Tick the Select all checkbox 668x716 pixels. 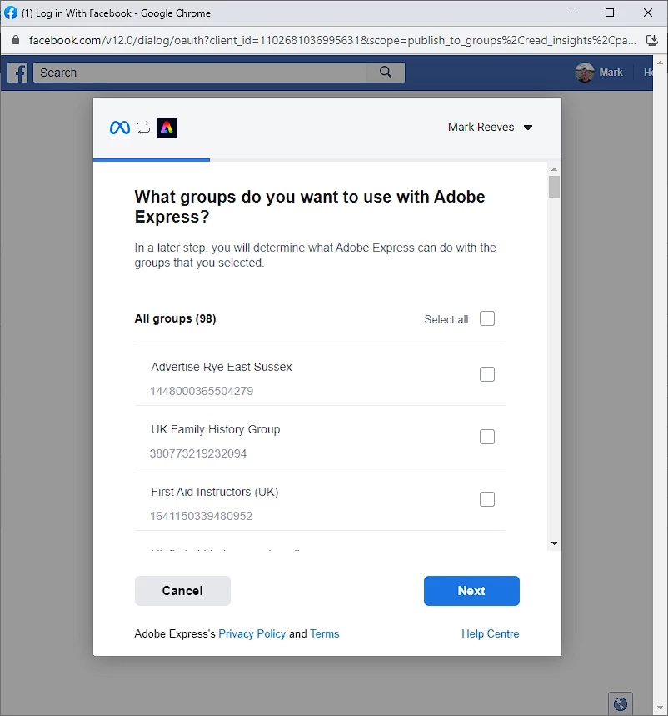point(487,318)
